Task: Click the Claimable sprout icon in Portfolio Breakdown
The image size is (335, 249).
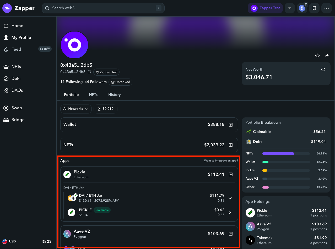Action: [x=248, y=132]
